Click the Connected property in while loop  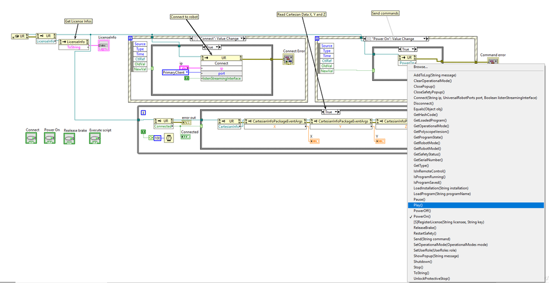point(163,126)
